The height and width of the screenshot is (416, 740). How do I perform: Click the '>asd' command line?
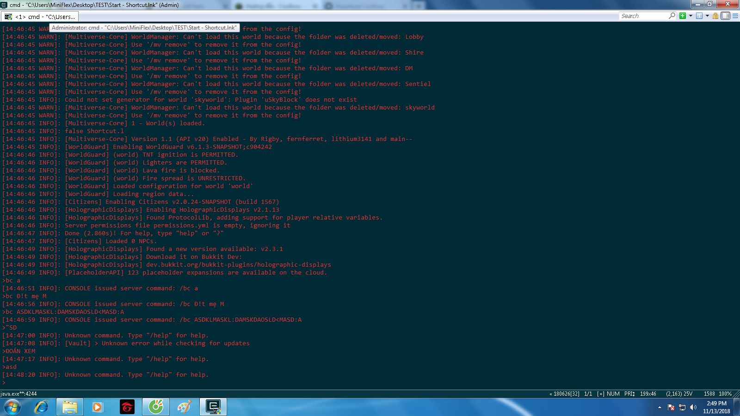pos(10,367)
